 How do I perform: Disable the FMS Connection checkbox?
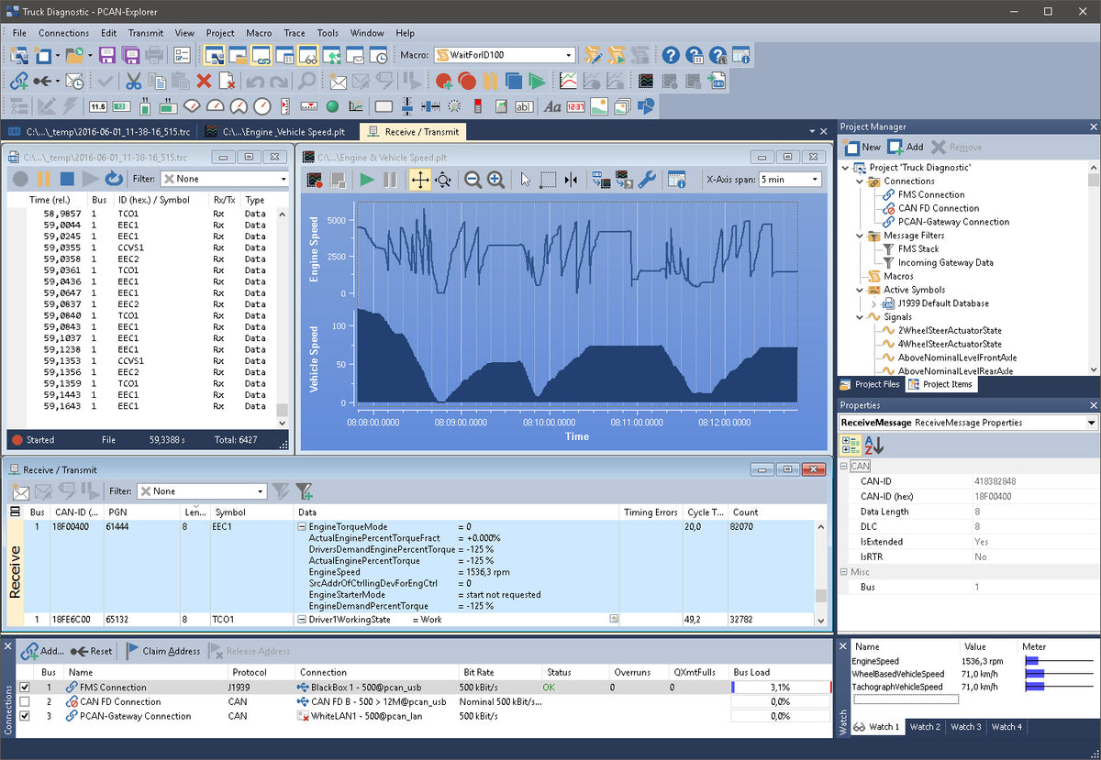click(25, 688)
